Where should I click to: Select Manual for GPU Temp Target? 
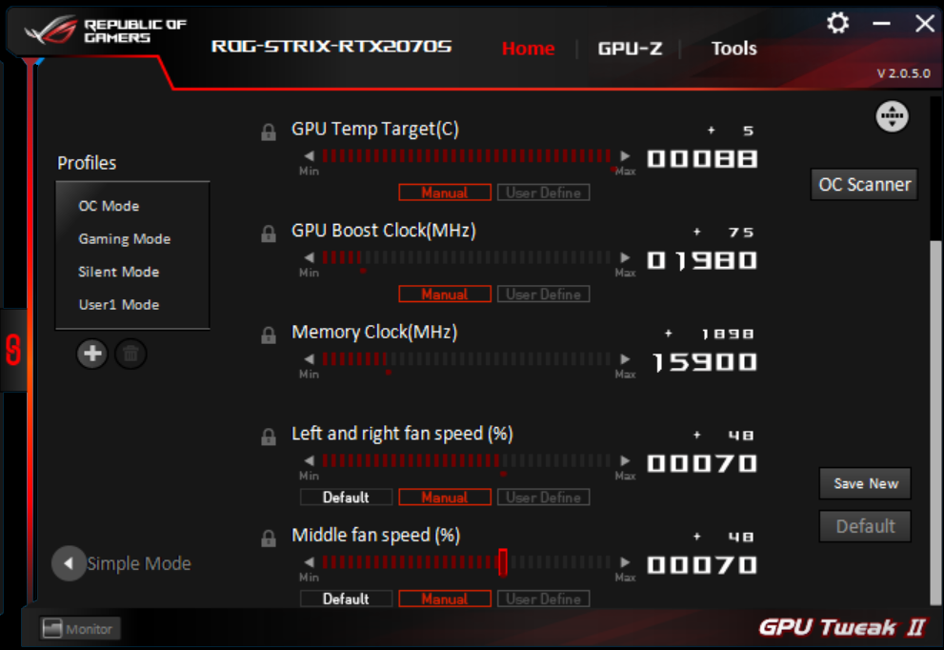[445, 193]
